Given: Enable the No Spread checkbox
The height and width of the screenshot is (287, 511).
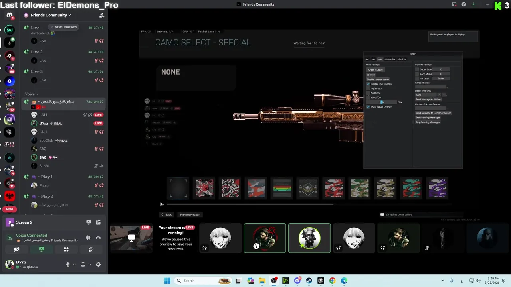Looking at the screenshot, I should [368, 88].
